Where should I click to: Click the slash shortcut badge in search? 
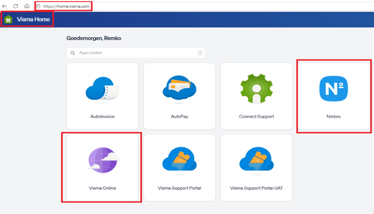click(x=200, y=53)
